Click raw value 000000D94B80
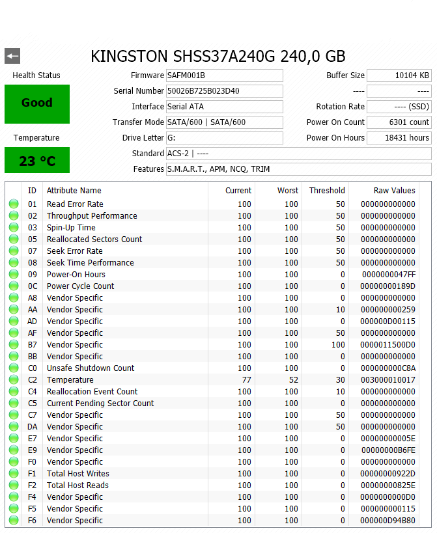 click(388, 521)
